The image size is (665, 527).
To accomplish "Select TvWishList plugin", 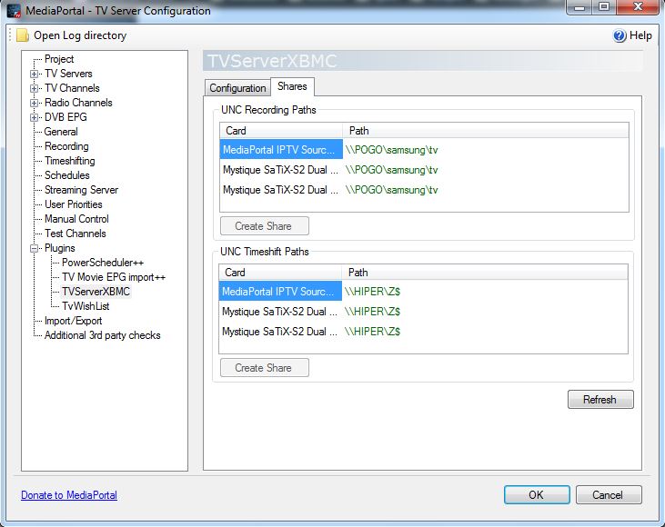I will [x=86, y=306].
